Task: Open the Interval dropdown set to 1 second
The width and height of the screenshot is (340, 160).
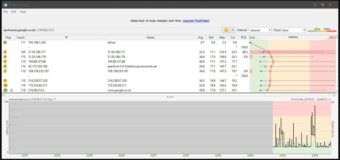Action: coord(259,30)
